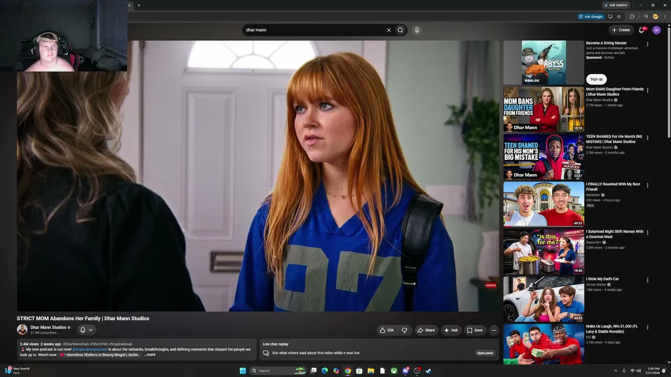Share the video

(426, 330)
